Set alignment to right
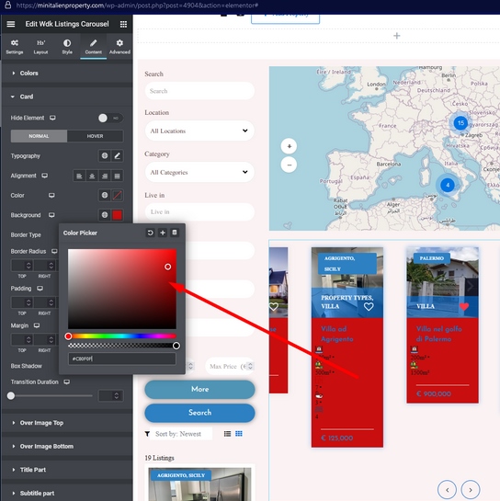500x501 pixels. [x=105, y=176]
